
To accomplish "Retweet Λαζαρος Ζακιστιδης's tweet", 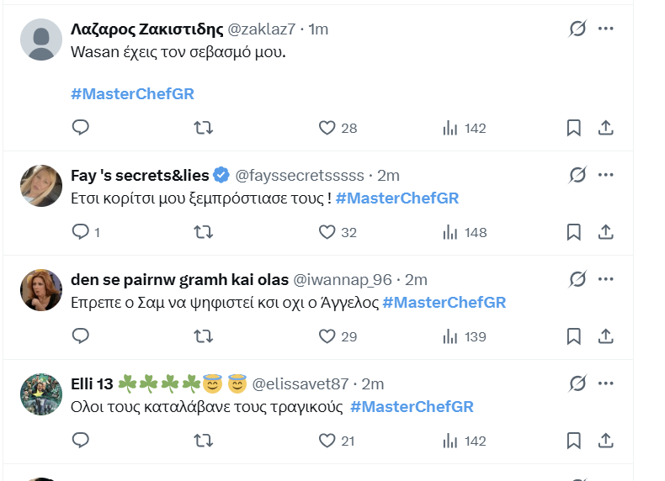I will click(203, 128).
